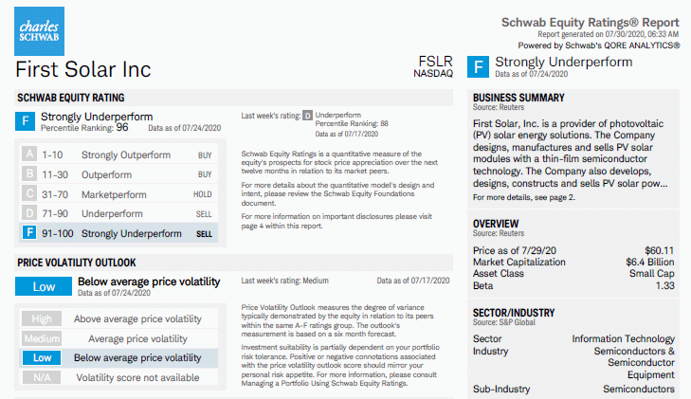Click the NASDAQ exchange label
The width and height of the screenshot is (691, 399).
(433, 74)
